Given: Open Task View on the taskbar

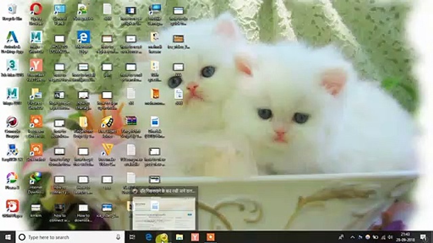Looking at the screenshot, I should pyautogui.click(x=132, y=237).
